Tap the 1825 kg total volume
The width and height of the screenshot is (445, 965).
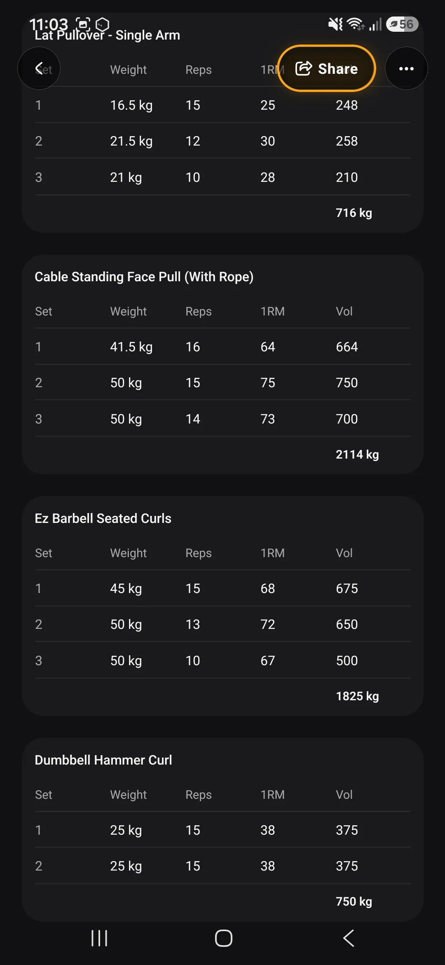(357, 696)
